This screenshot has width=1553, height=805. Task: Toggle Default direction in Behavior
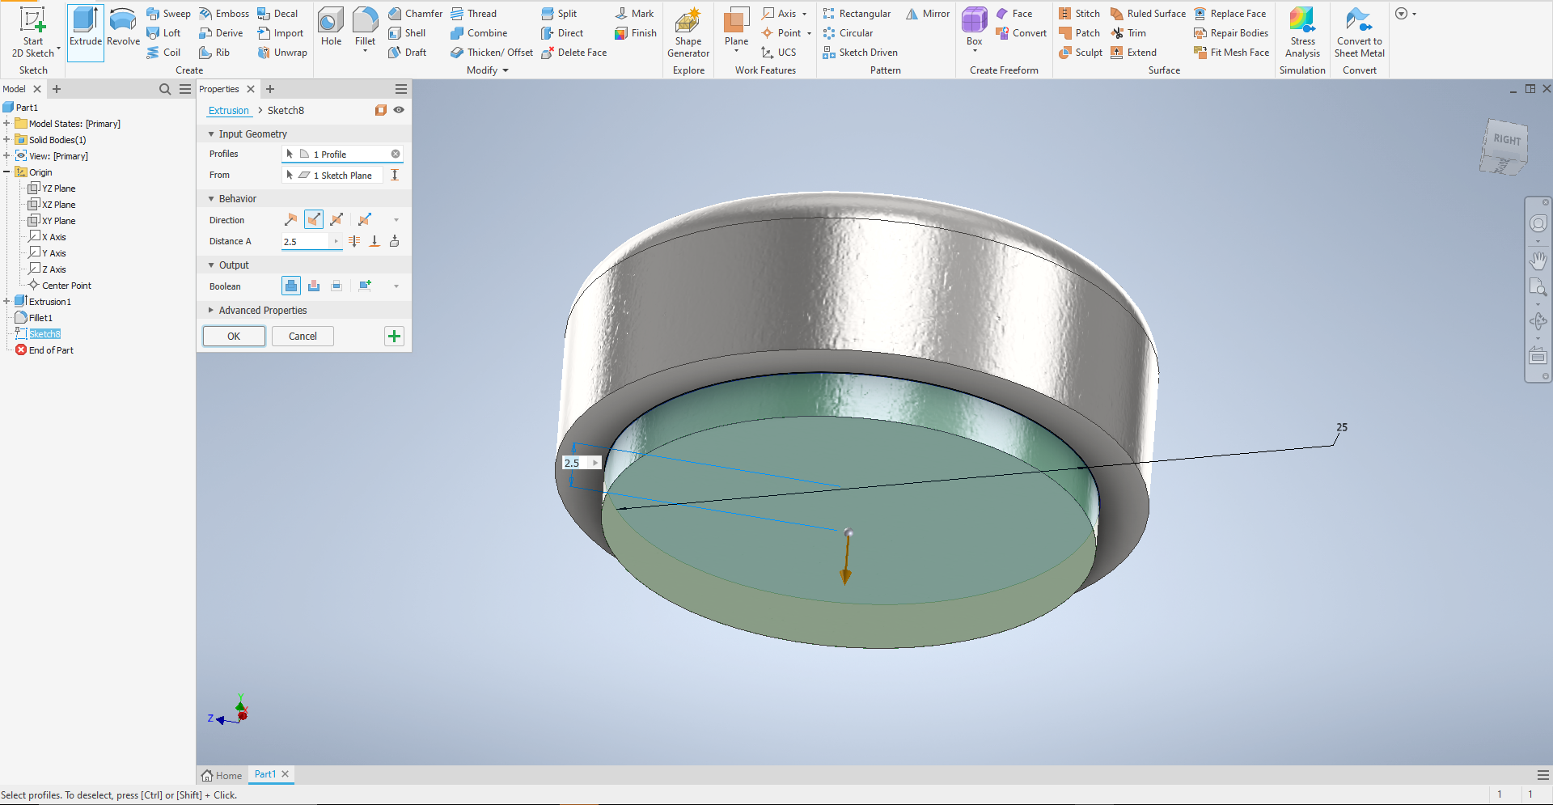pyautogui.click(x=290, y=220)
